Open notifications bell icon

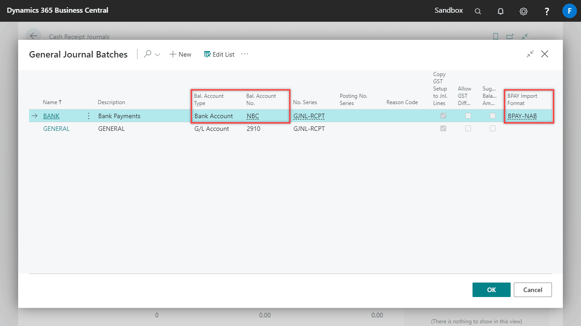click(x=501, y=11)
